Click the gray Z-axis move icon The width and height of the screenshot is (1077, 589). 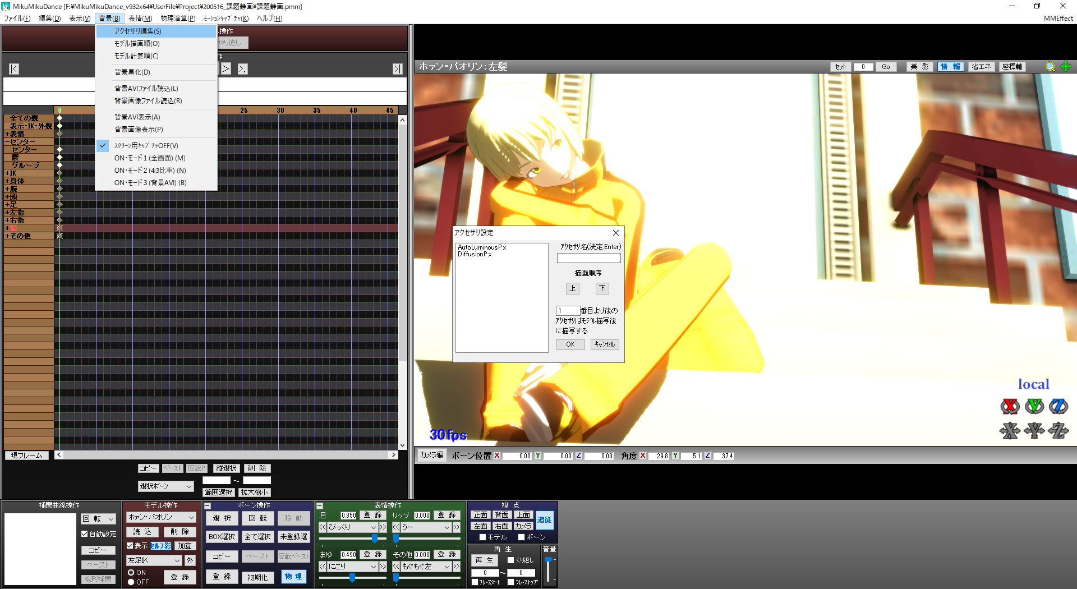pos(1058,431)
